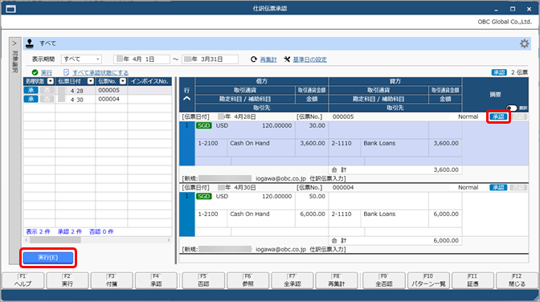Toggle the 翻訳 switch in the 摘要 header
Viewport: 540px width, 302px height.
coord(511,108)
